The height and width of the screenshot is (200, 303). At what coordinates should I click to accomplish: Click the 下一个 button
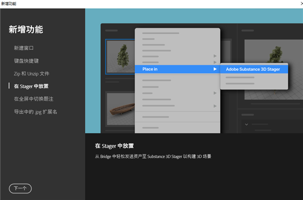pyautogui.click(x=20, y=188)
